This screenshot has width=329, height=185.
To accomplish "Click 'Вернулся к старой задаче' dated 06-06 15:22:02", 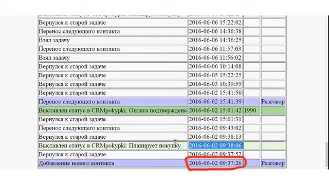I will (72, 23).
